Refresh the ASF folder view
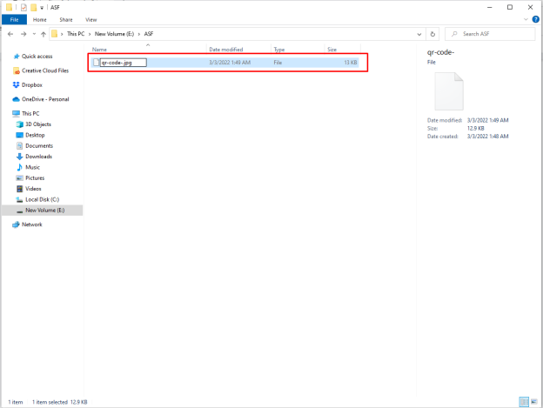Screen dimensions: 543x408 pyautogui.click(x=432, y=34)
